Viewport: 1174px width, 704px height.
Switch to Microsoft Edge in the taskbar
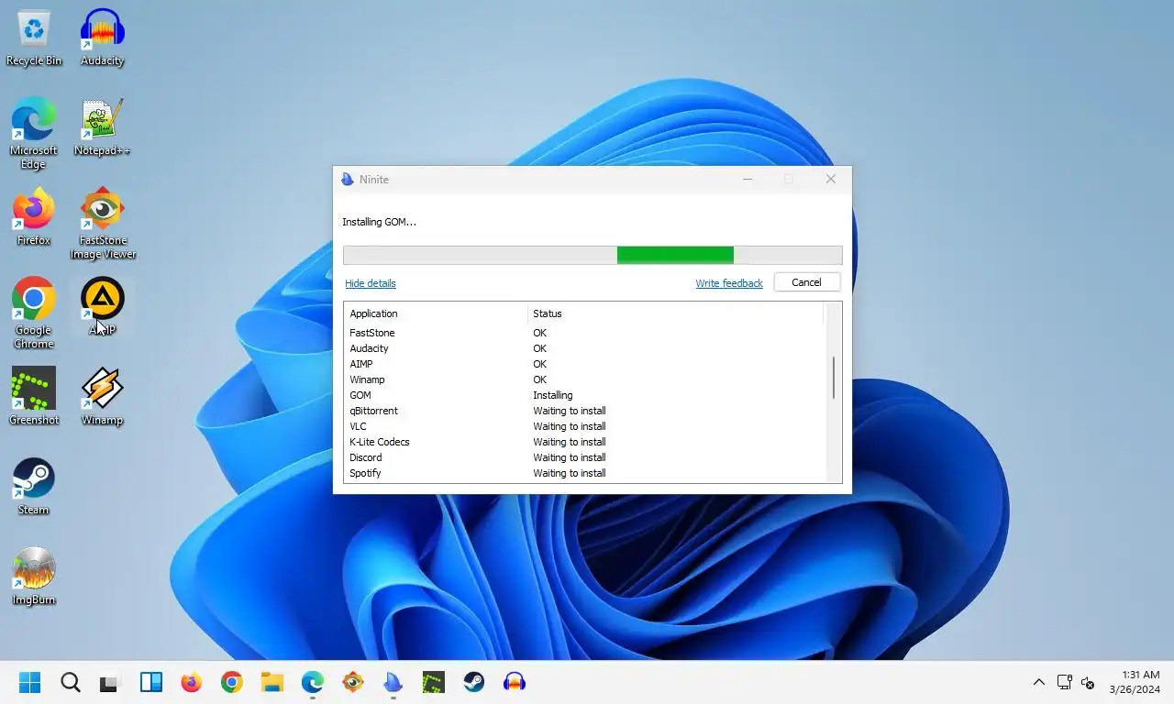point(313,682)
